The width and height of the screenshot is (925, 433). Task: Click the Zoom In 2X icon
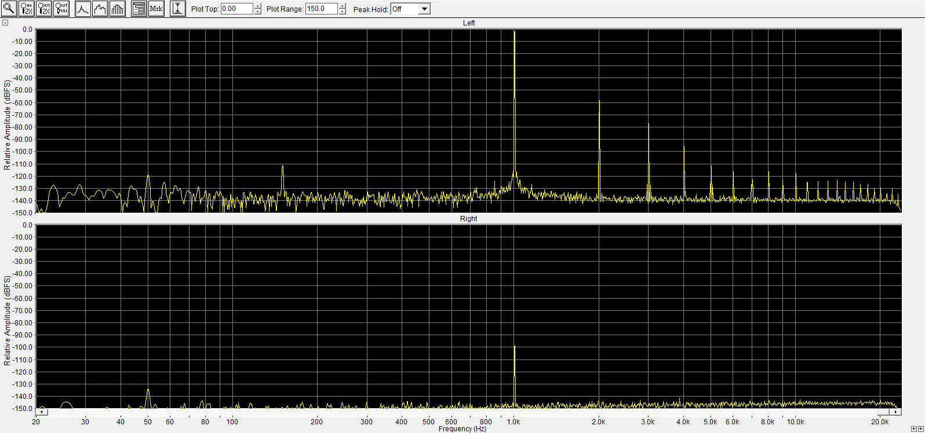click(x=27, y=9)
